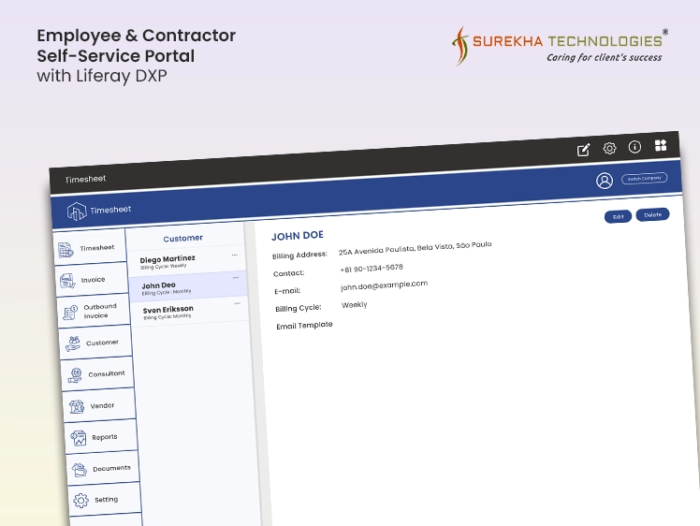
Task: Select customer Diego Martinez
Action: [x=186, y=260]
